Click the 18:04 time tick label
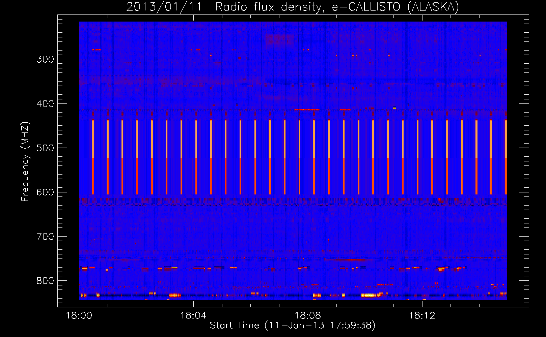This screenshot has width=546, height=337. pyautogui.click(x=193, y=316)
